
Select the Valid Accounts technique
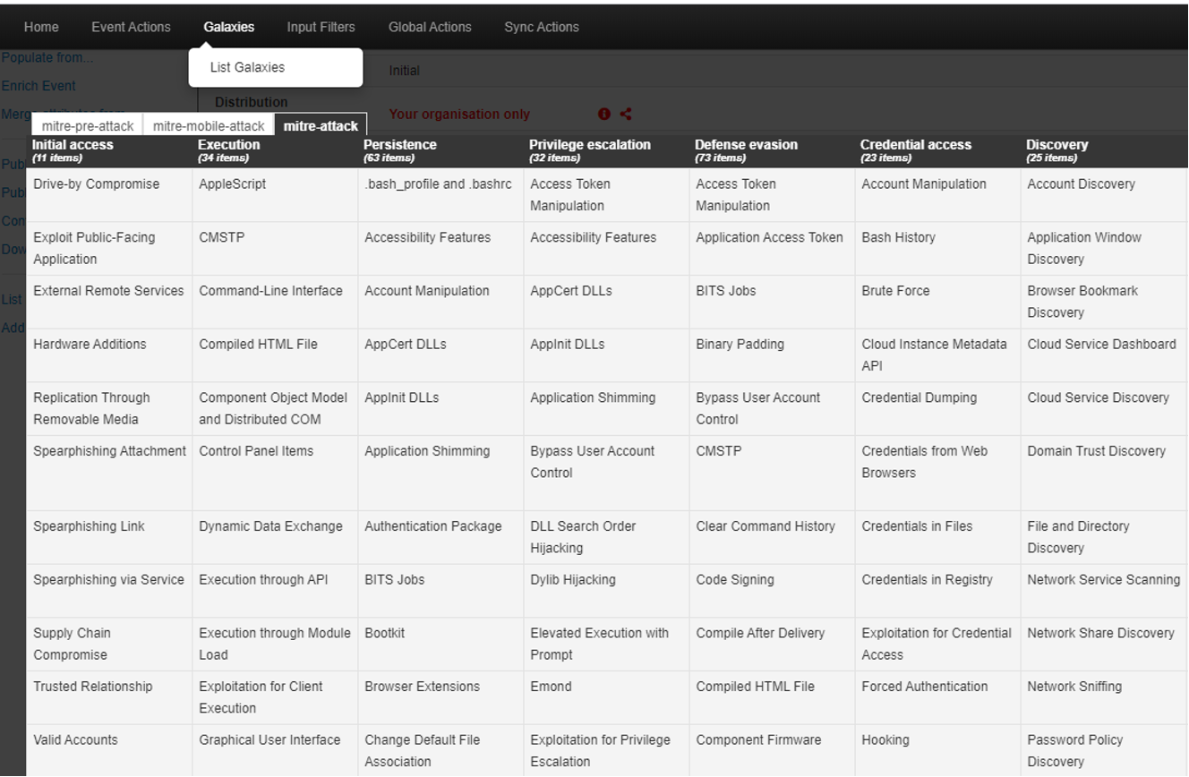109,750
